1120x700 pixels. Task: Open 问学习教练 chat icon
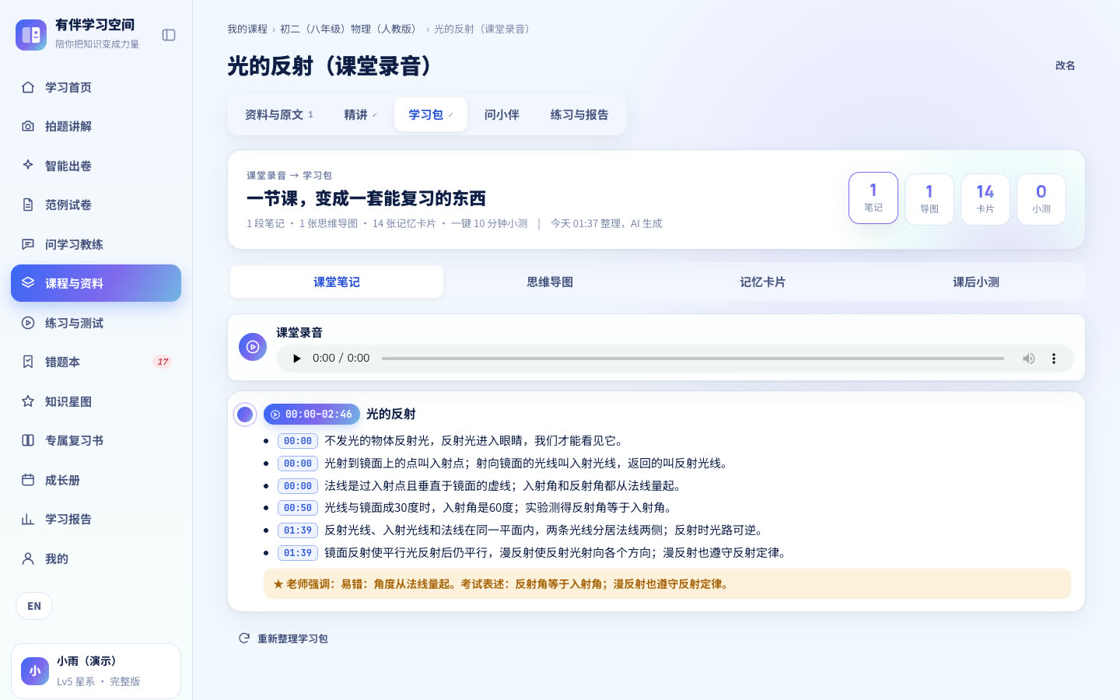pos(28,244)
